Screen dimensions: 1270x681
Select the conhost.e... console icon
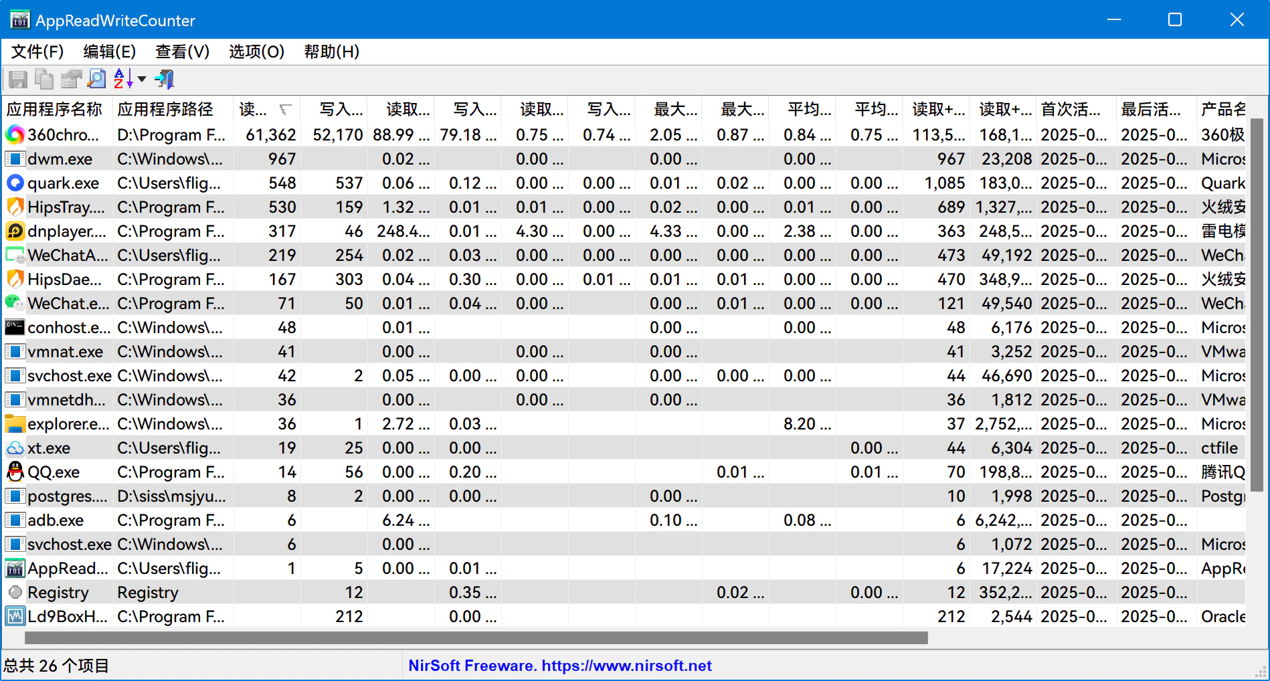(x=15, y=328)
